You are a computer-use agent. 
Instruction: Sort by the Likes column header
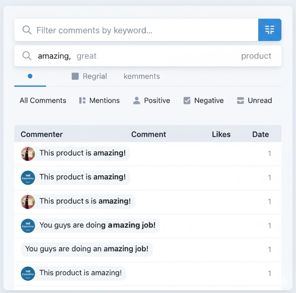click(x=221, y=135)
